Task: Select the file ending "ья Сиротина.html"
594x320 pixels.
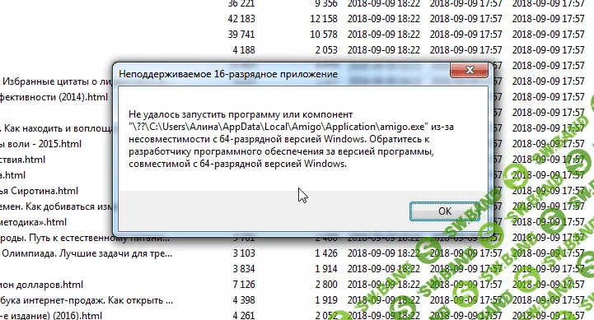Action: [39, 191]
